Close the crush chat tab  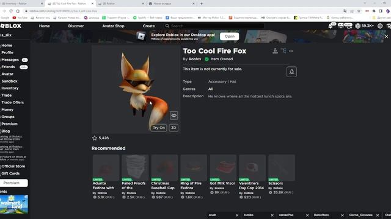[x=237, y=215]
